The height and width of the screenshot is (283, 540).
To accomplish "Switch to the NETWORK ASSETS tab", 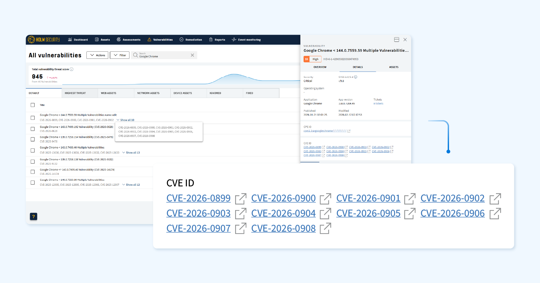I will point(152,93).
